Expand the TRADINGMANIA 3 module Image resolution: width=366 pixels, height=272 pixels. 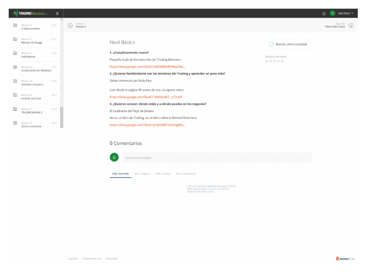[x=34, y=111]
